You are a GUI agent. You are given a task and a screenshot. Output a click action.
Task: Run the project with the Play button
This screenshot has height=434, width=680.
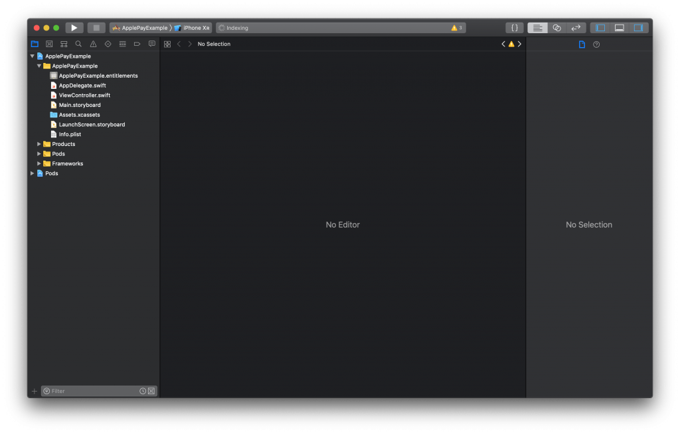tap(74, 28)
